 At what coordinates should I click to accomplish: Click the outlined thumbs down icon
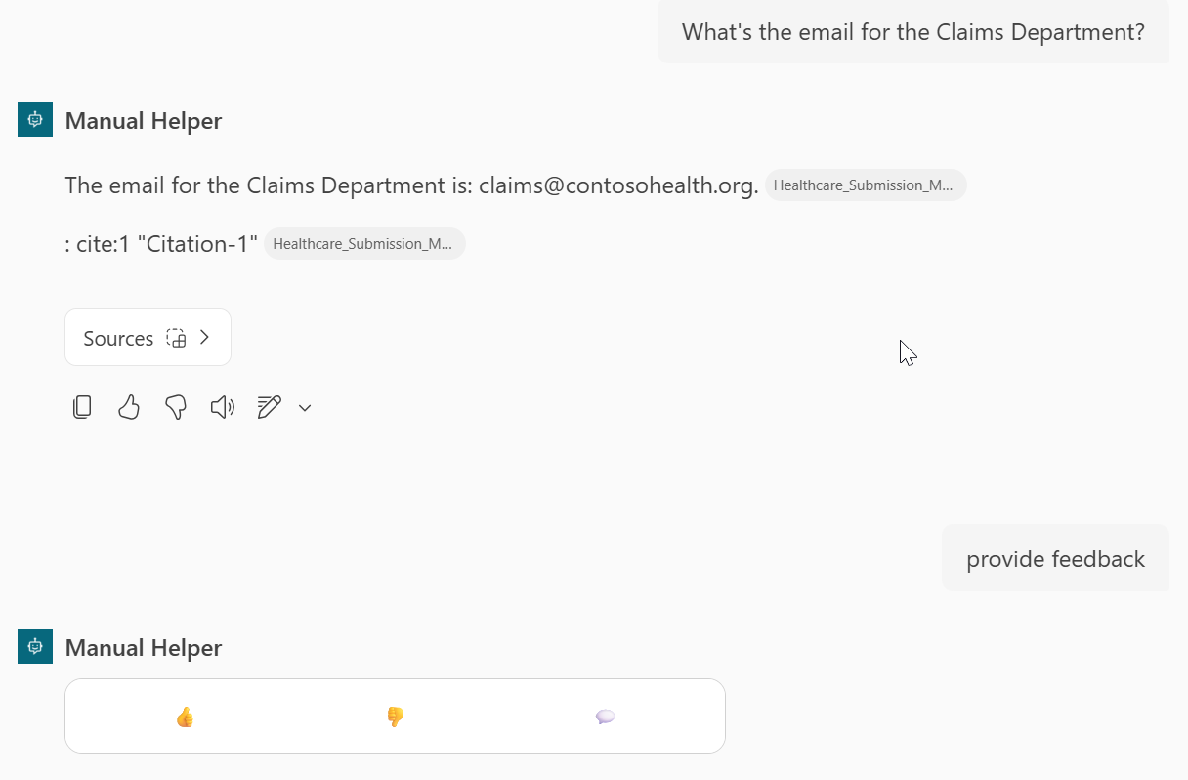tap(176, 407)
